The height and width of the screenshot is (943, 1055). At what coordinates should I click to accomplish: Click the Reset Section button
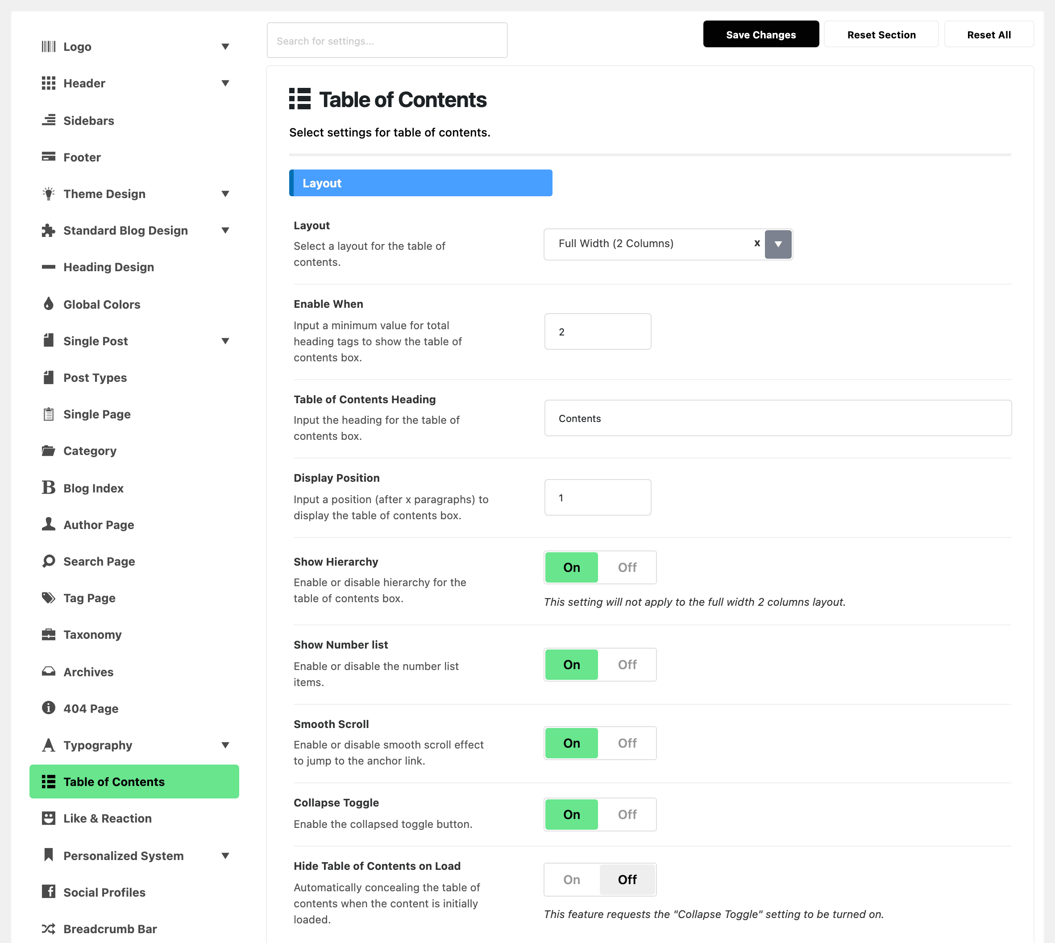pos(881,34)
